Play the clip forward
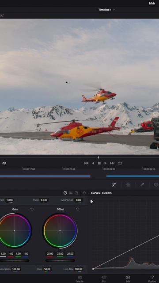159x283 pixels. coord(105,163)
